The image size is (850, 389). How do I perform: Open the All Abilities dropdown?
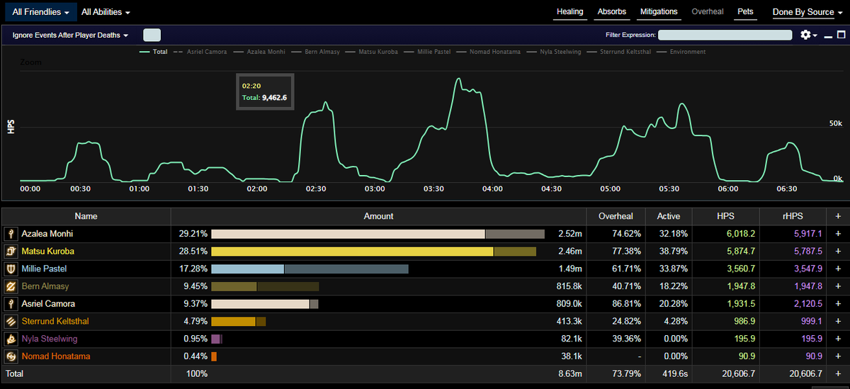coord(106,12)
